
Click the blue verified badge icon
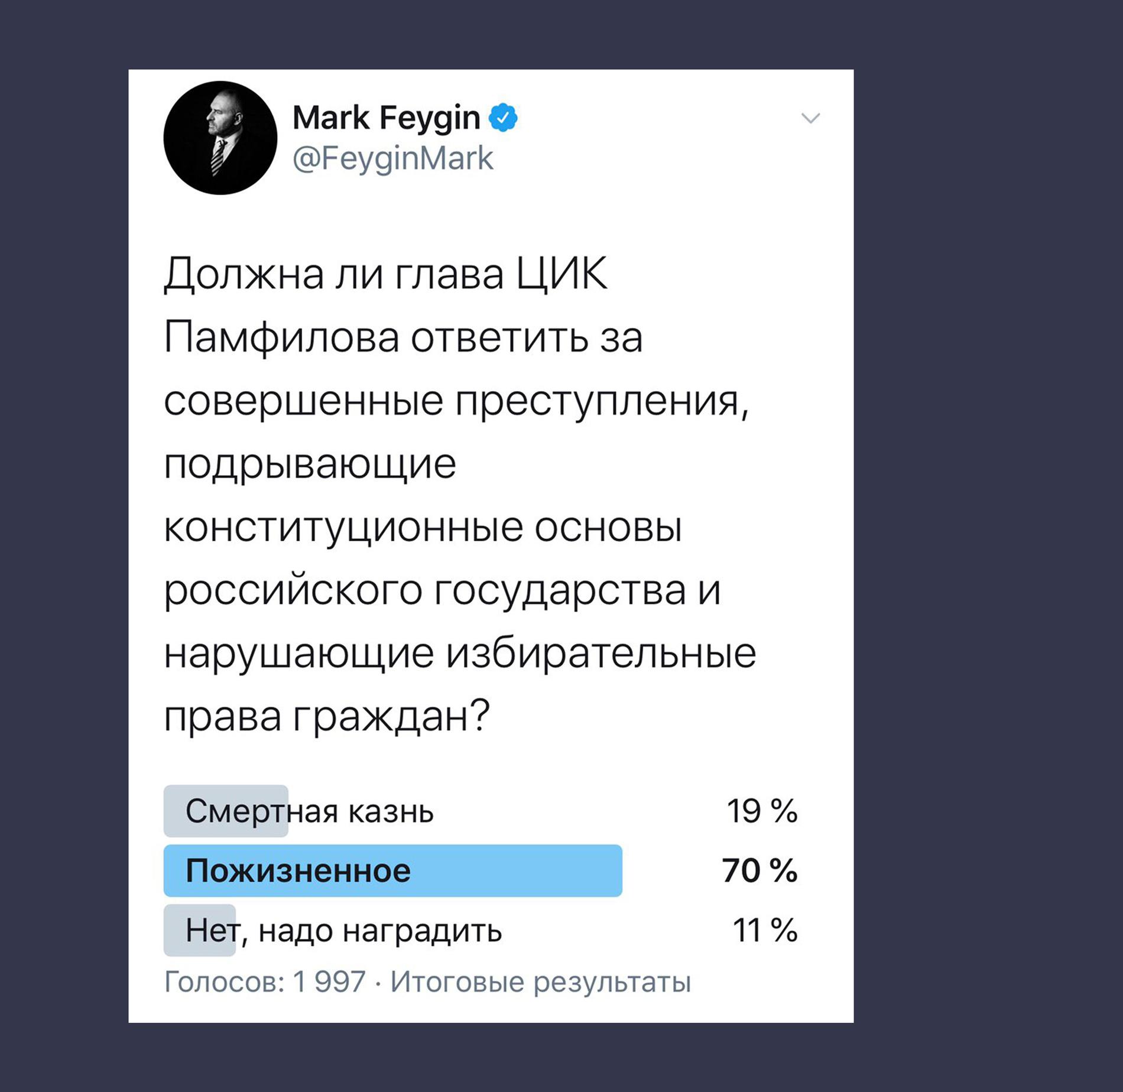coord(503,117)
